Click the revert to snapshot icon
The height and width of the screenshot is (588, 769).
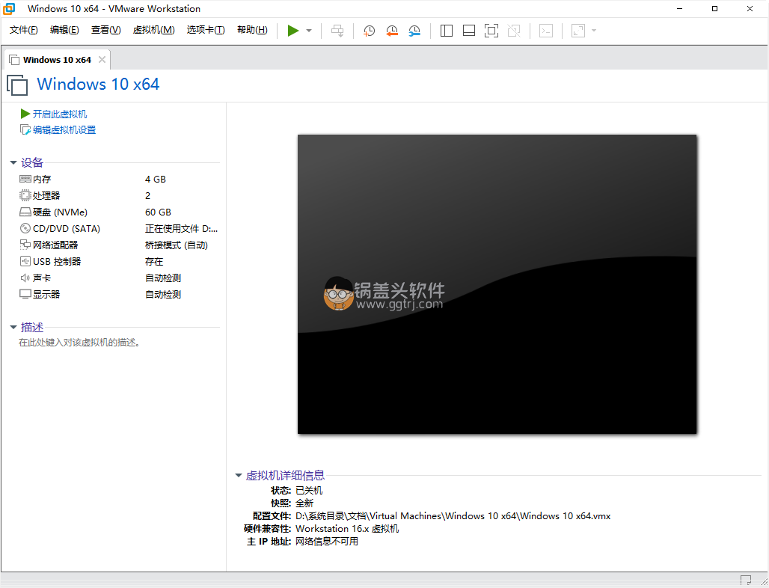[392, 31]
